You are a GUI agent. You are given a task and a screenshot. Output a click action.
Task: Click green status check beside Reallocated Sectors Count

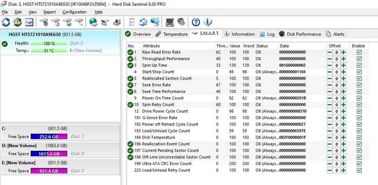130,78
